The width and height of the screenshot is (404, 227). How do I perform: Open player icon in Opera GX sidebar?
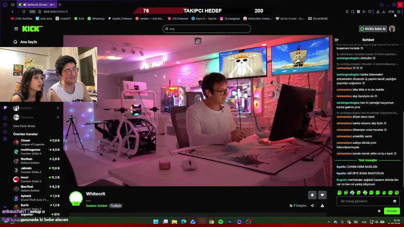[5, 118]
